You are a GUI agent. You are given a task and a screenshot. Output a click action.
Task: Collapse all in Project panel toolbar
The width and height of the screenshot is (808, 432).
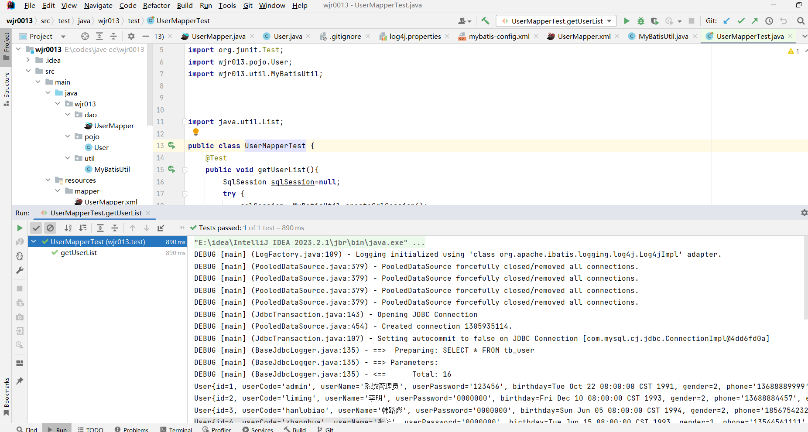pyautogui.click(x=113, y=36)
